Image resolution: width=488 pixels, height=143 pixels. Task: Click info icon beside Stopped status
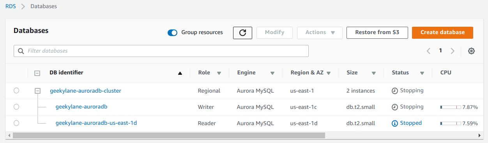coord(395,123)
